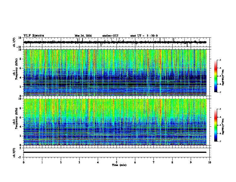Viewport: 236px width, 182px height.
Task: Click the ch.1 voltage waveform trace panel
Action: coord(117,42)
